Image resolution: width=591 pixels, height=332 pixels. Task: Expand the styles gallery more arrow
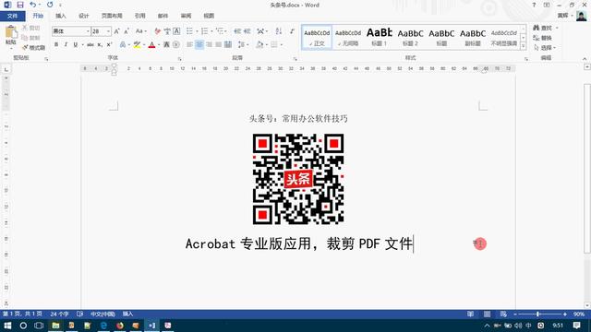[524, 46]
